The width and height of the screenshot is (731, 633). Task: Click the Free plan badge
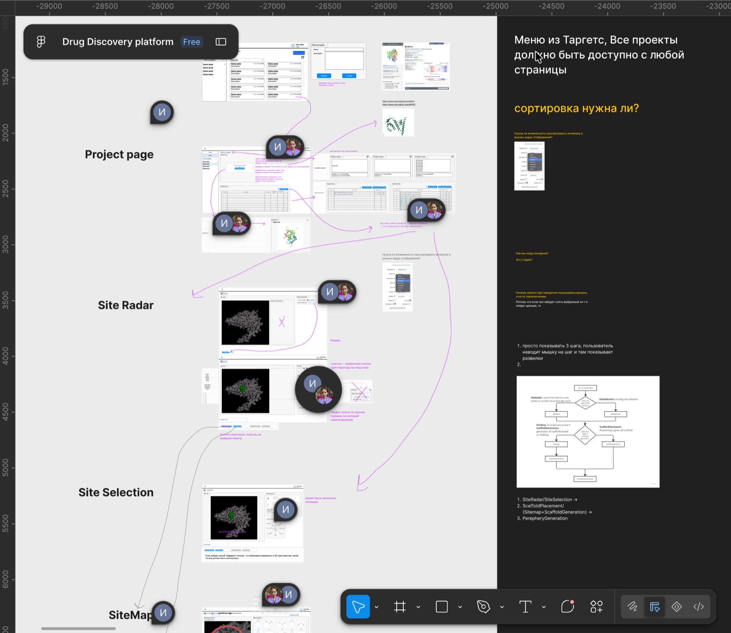click(192, 42)
